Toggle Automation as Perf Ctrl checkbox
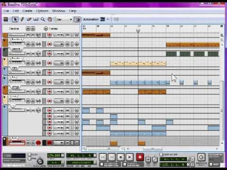Screen dimensions: 227x170 pos(102,164)
